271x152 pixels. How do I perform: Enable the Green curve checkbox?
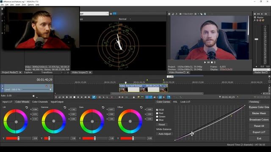tap(157, 117)
